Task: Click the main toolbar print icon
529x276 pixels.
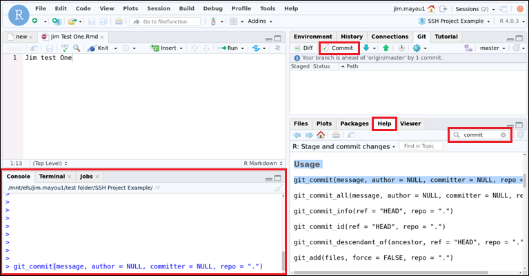Action: click(119, 21)
